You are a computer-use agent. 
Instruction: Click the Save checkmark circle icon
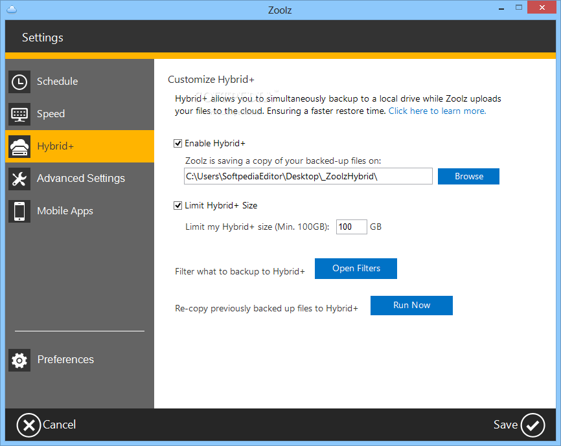point(532,425)
